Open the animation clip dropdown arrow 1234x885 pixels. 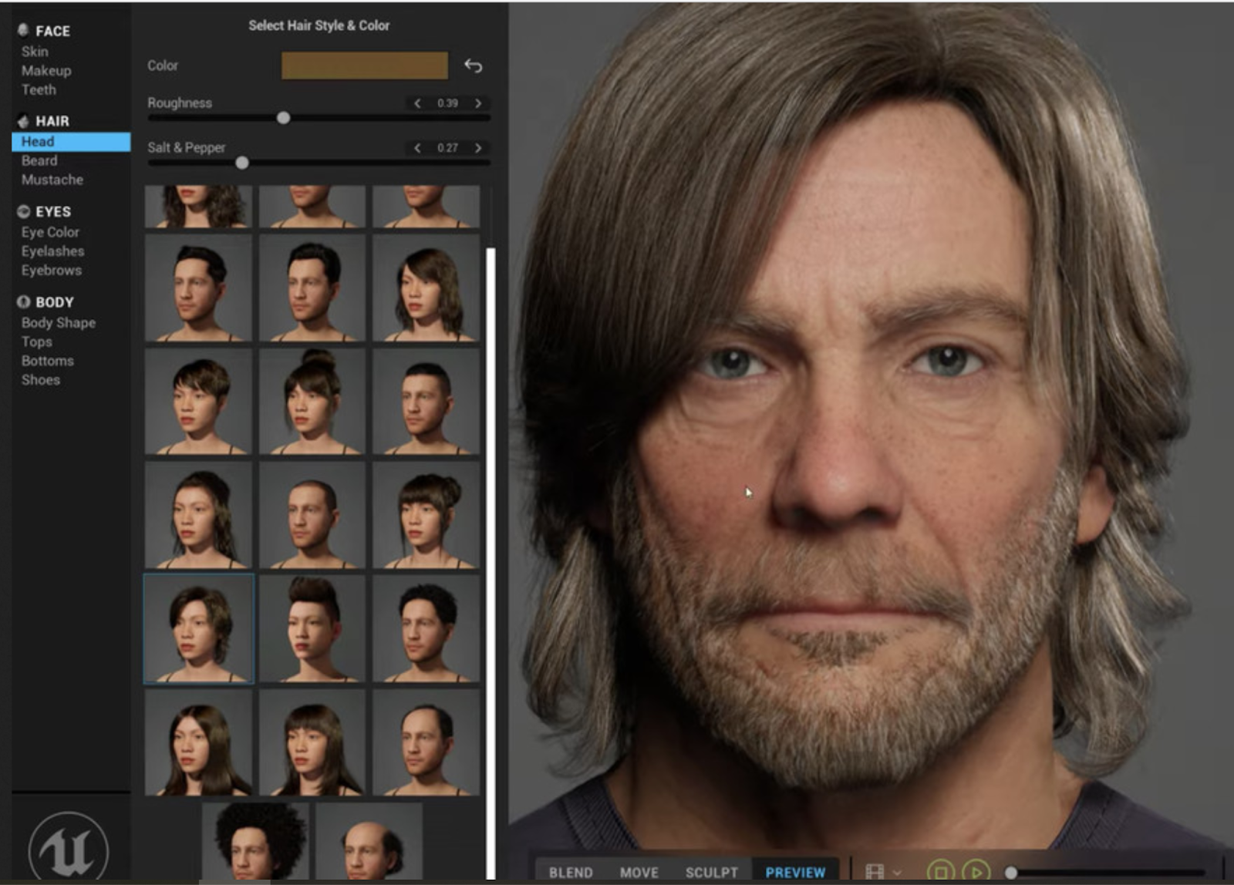pyautogui.click(x=897, y=873)
